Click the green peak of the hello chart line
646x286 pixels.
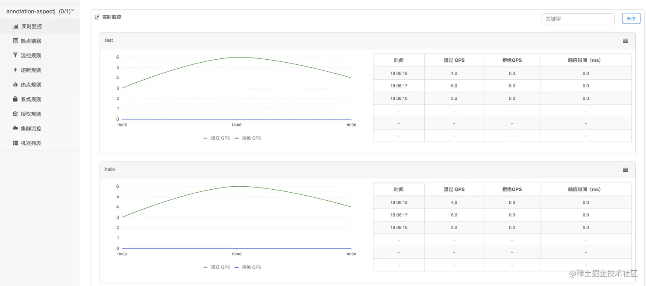coord(237,186)
